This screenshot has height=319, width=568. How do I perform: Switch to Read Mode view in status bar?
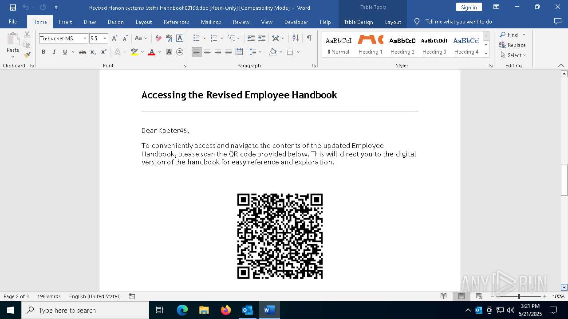pos(443,296)
